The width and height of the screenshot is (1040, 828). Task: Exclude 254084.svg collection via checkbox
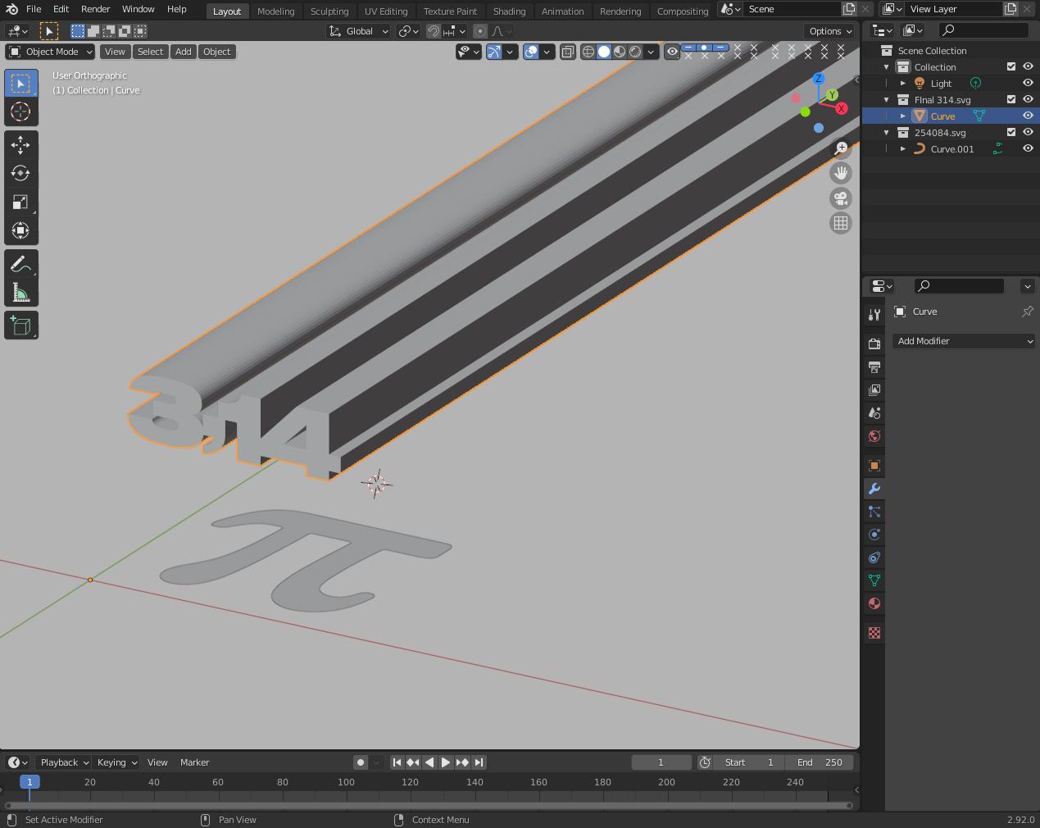1011,132
